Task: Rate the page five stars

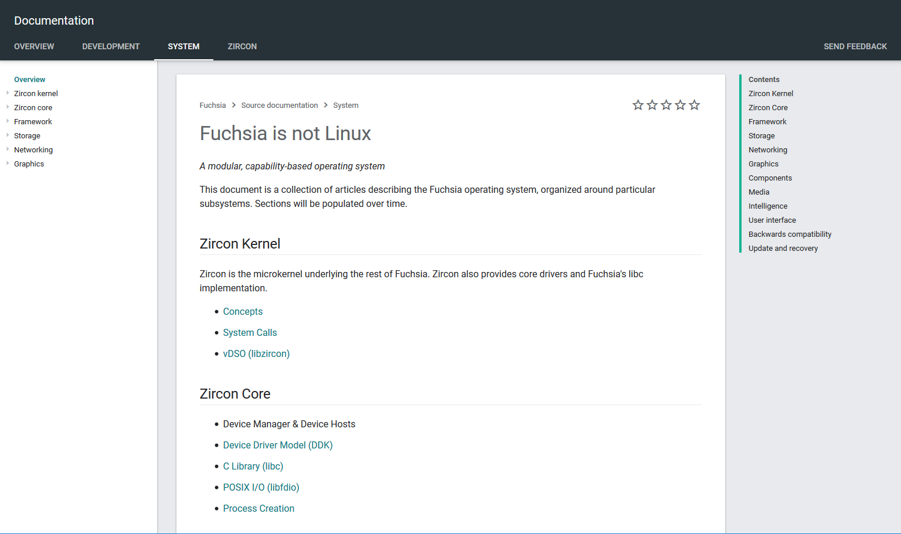Action: pos(694,105)
